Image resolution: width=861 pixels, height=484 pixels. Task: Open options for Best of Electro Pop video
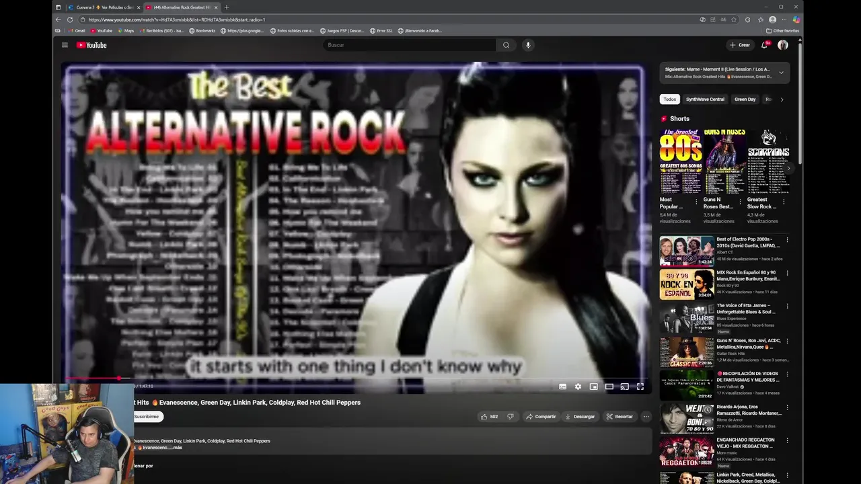point(787,239)
